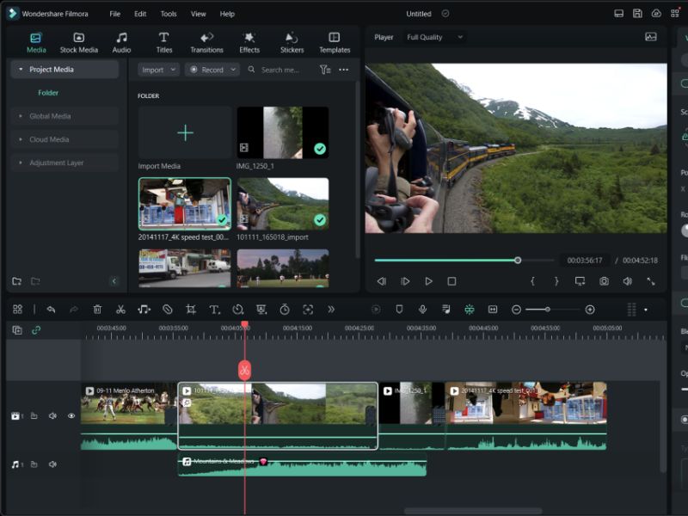
Task: Open the Full Quality dropdown
Action: point(434,37)
